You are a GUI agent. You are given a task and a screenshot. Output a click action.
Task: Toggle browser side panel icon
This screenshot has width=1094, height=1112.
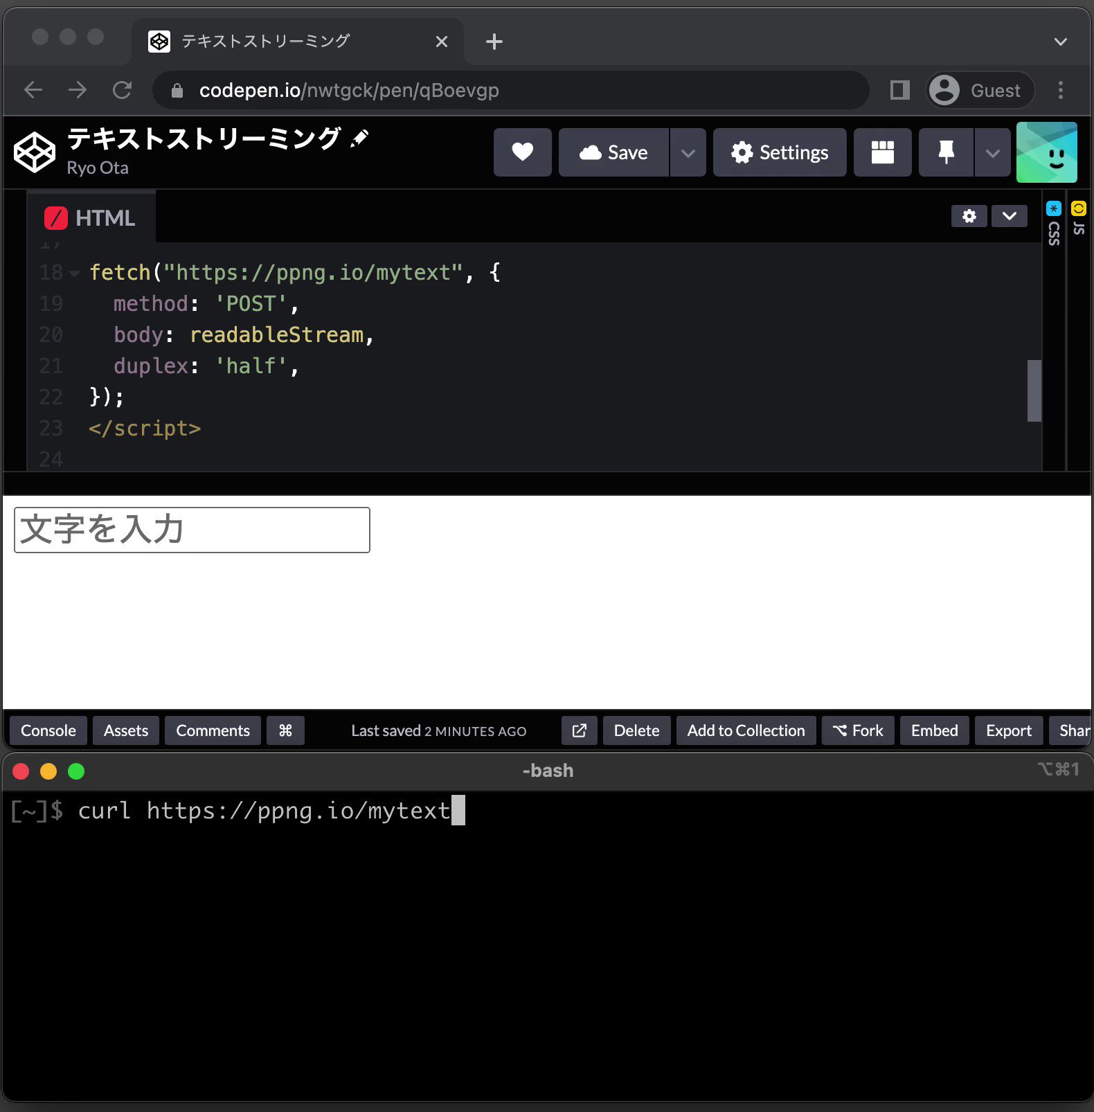900,90
